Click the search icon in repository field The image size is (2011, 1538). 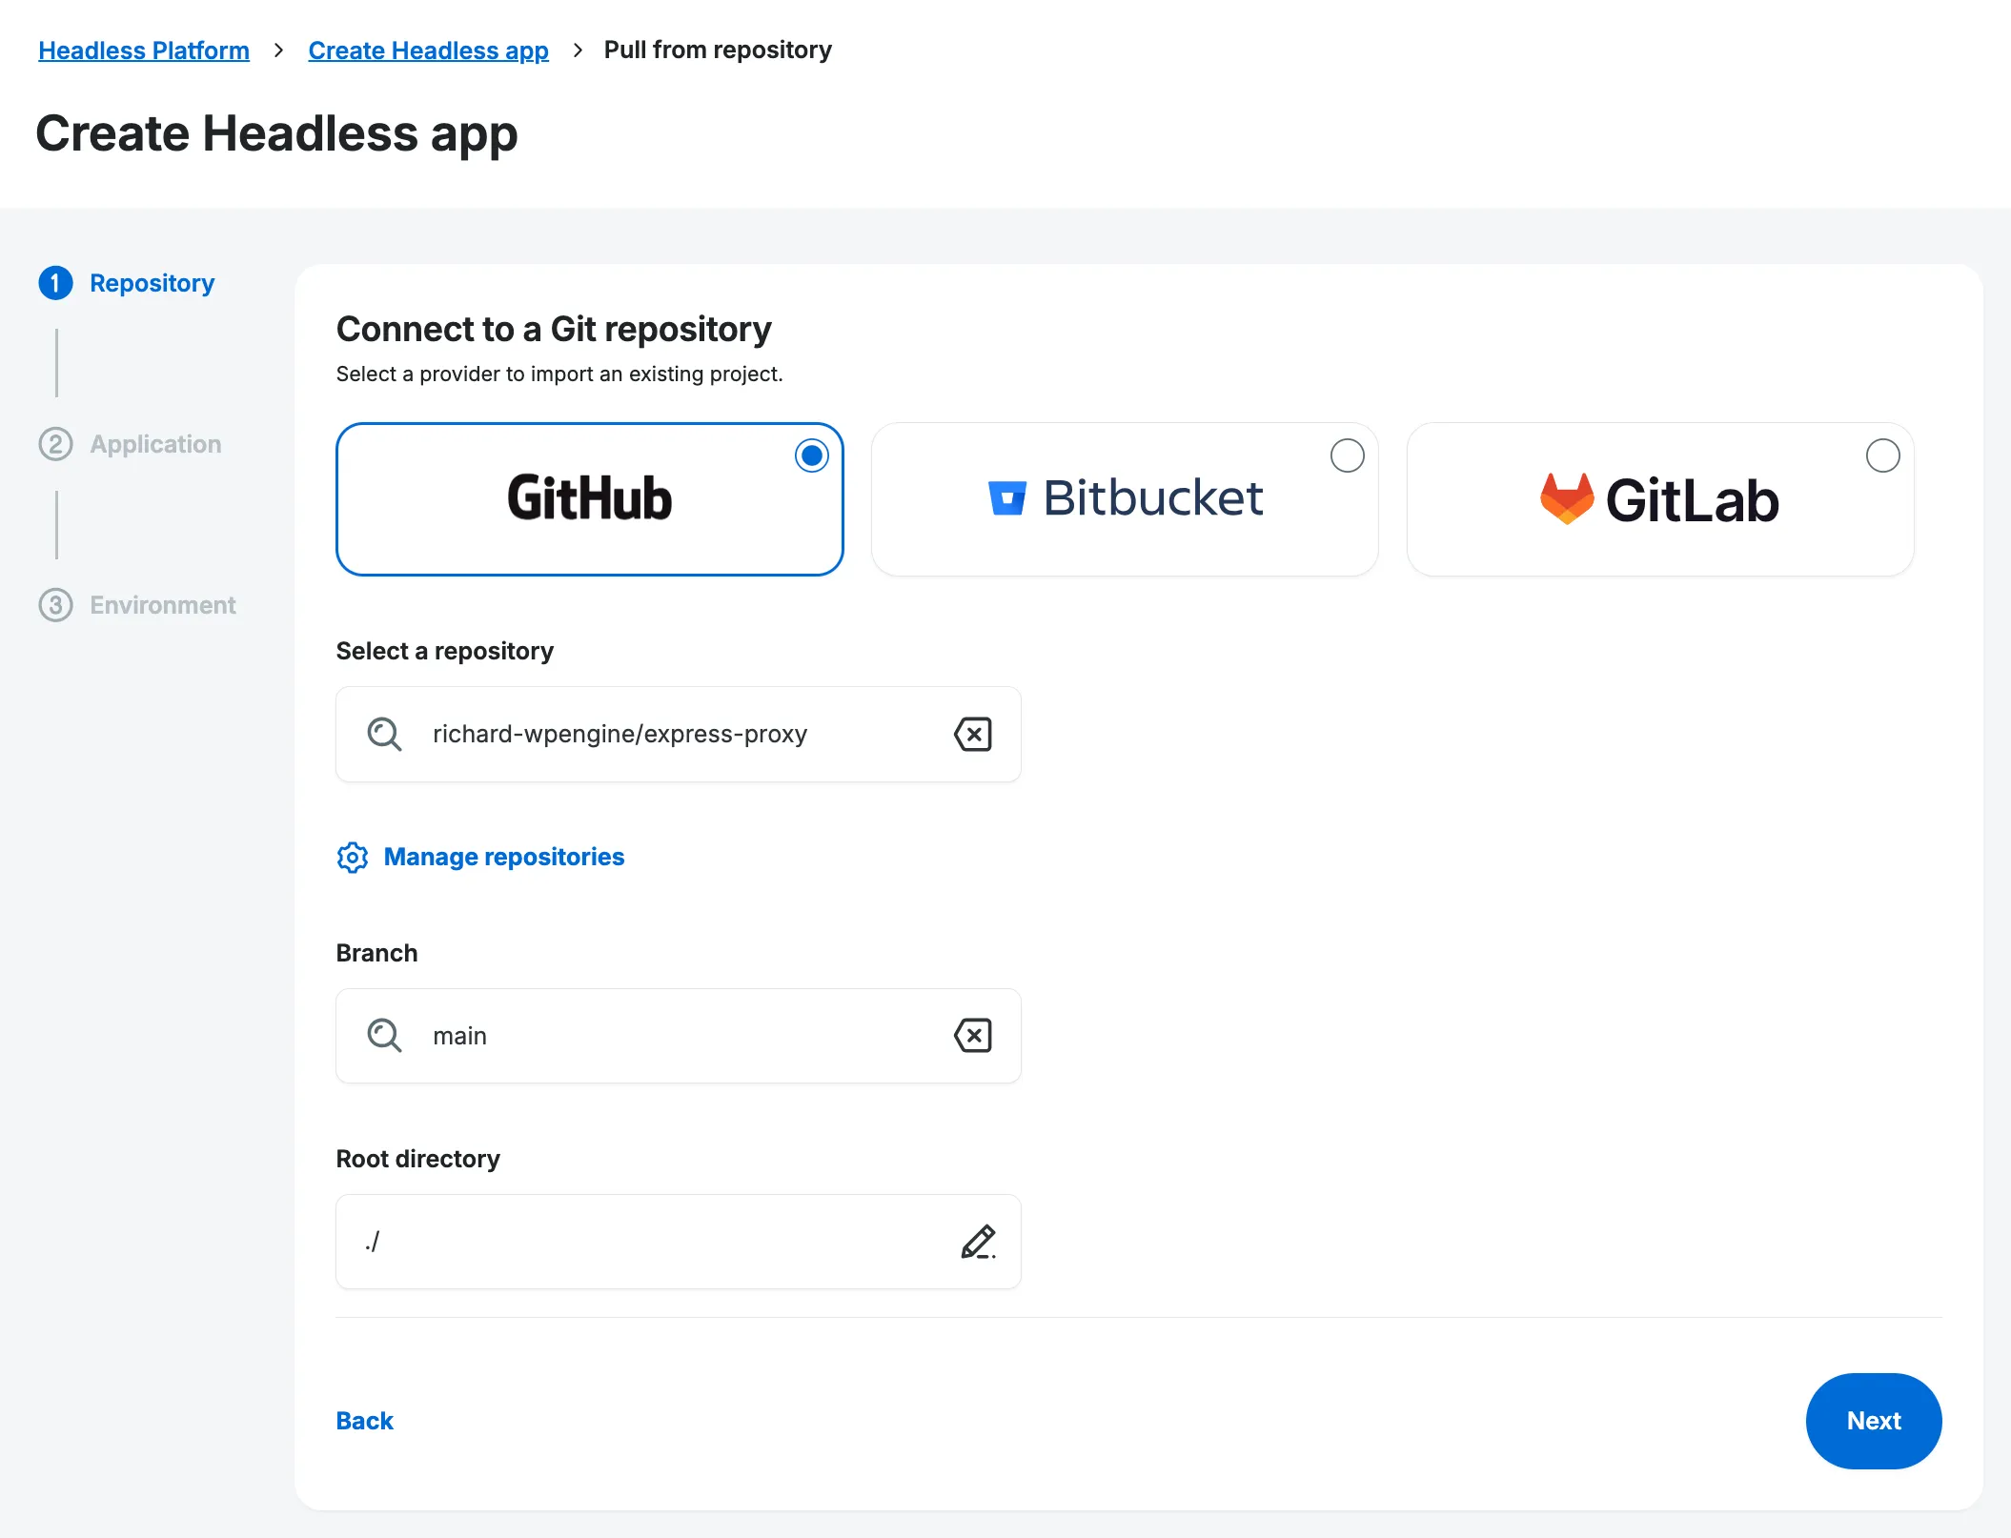pos(384,734)
